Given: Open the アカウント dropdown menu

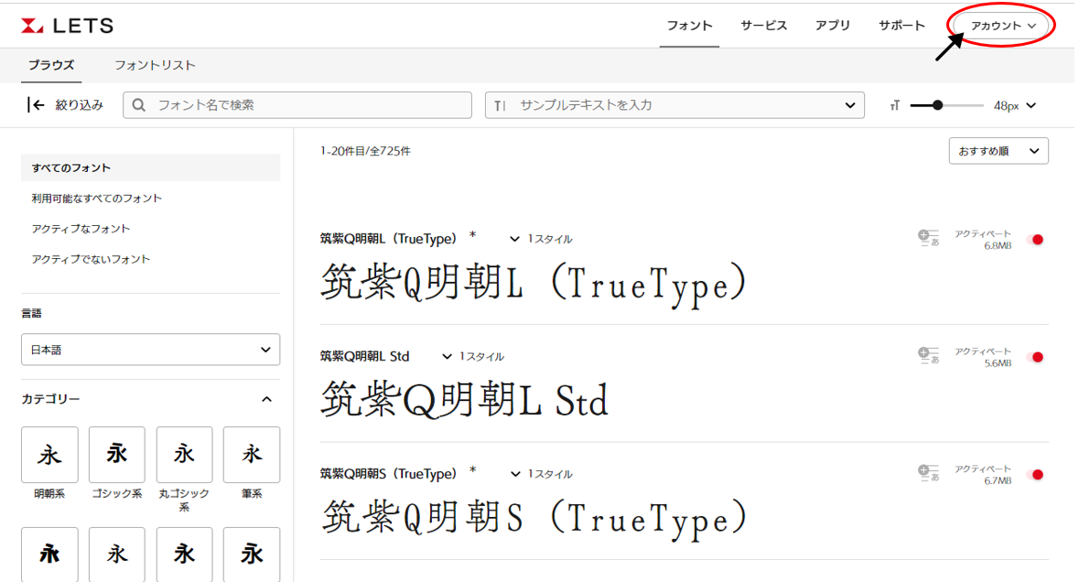Looking at the screenshot, I should coord(1003,26).
